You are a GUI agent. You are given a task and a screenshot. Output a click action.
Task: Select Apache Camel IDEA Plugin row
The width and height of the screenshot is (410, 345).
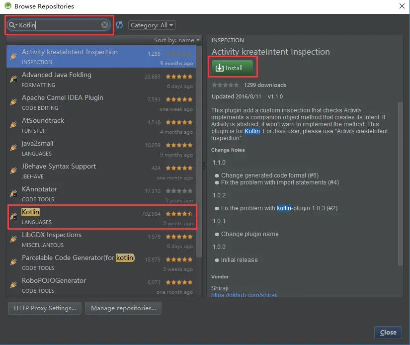[101, 102]
